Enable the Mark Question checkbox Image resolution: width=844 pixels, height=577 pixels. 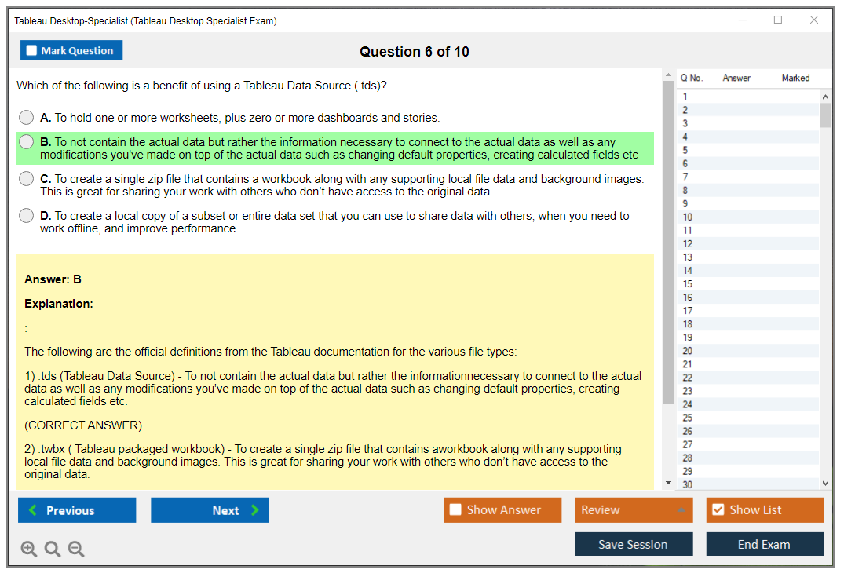32,51
